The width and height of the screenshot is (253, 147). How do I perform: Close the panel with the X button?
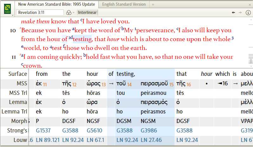[250, 5]
